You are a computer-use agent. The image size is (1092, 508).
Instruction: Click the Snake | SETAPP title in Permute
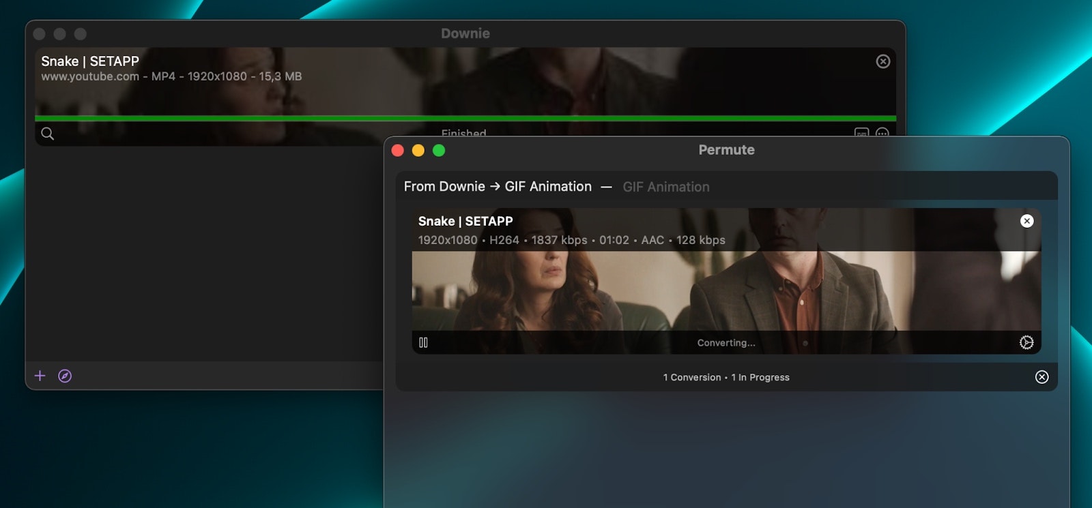pyautogui.click(x=465, y=221)
